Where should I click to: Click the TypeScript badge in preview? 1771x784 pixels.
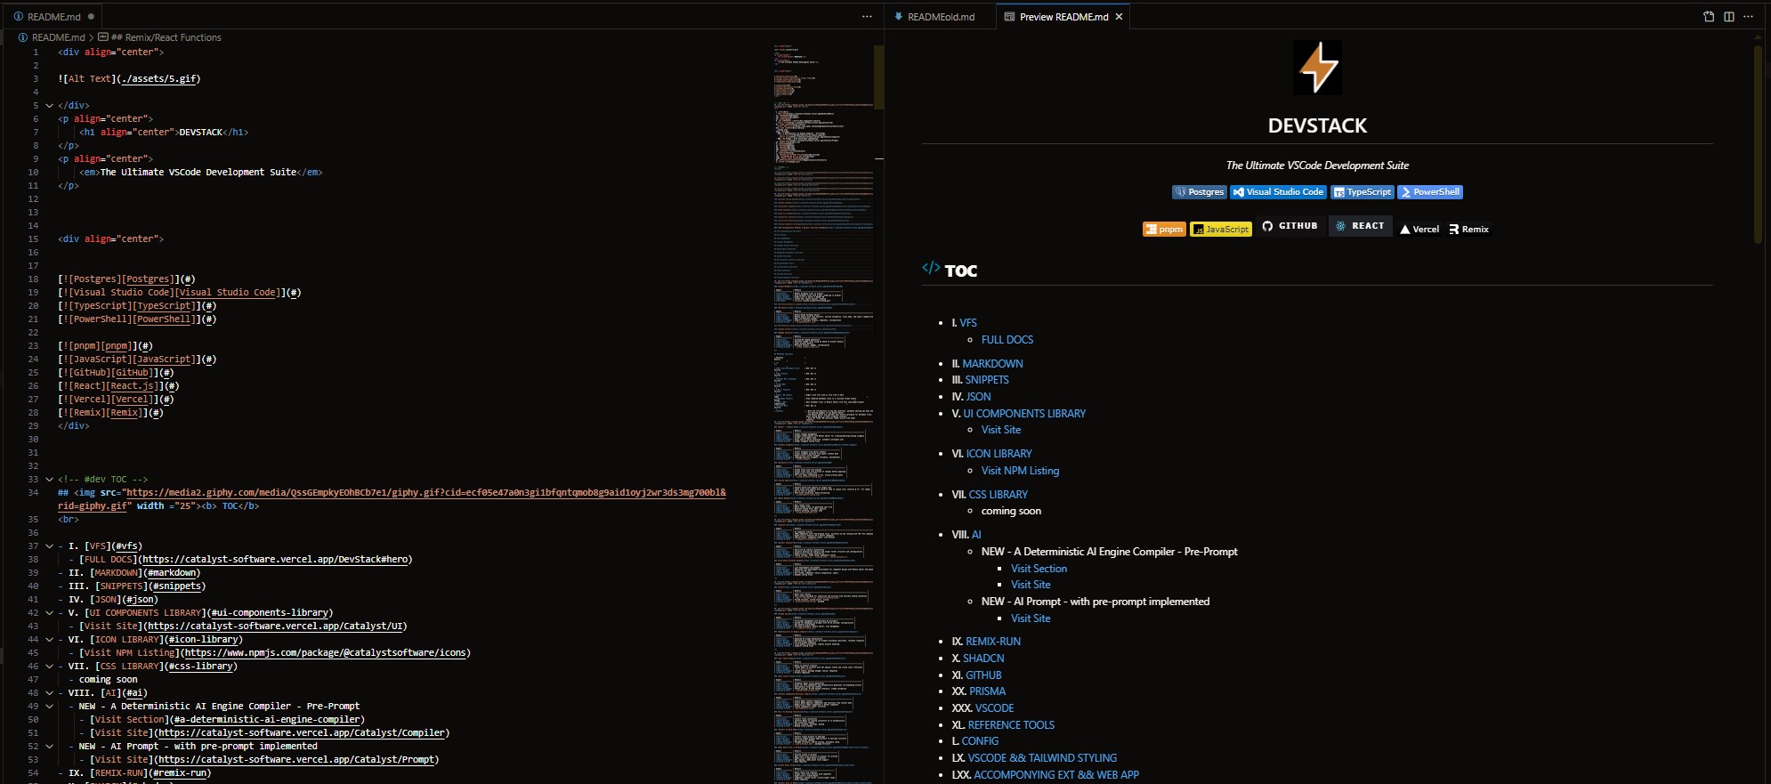point(1363,192)
